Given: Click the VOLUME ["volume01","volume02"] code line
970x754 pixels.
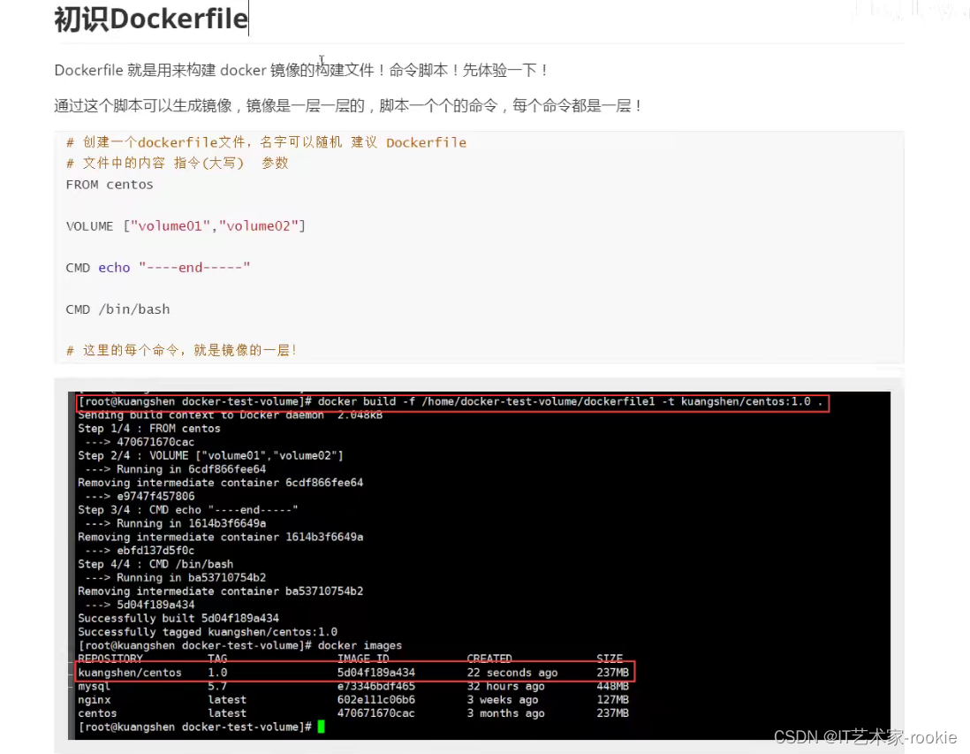Looking at the screenshot, I should 186,226.
